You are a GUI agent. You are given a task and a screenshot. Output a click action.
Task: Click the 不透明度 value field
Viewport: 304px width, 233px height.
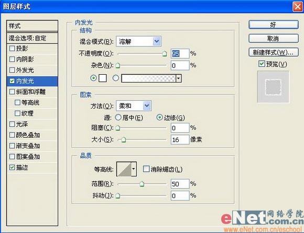(x=180, y=54)
